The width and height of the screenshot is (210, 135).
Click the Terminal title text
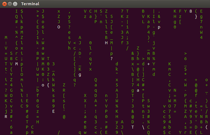pos(30,4)
